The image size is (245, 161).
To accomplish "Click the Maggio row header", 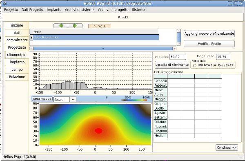I will click(x=160, y=99).
